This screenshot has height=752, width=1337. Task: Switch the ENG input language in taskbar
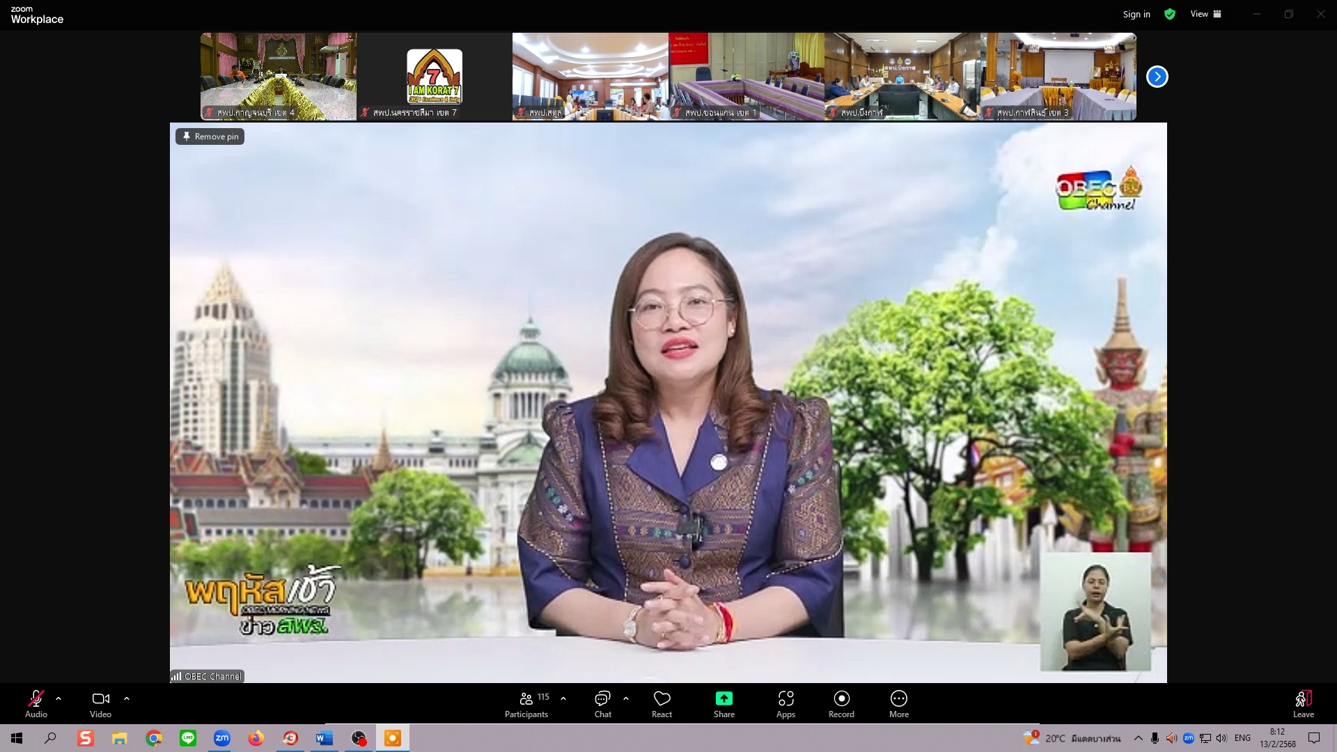pyautogui.click(x=1244, y=738)
